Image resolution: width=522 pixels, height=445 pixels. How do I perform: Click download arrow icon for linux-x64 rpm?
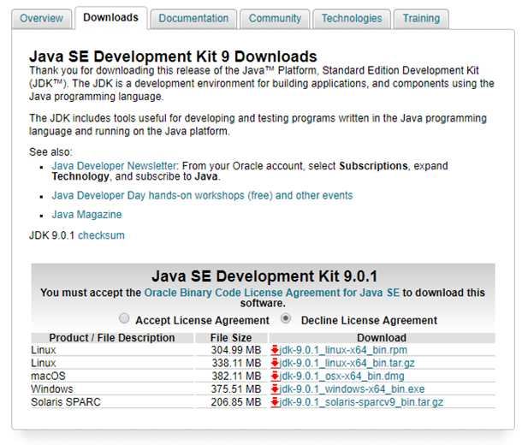(275, 350)
